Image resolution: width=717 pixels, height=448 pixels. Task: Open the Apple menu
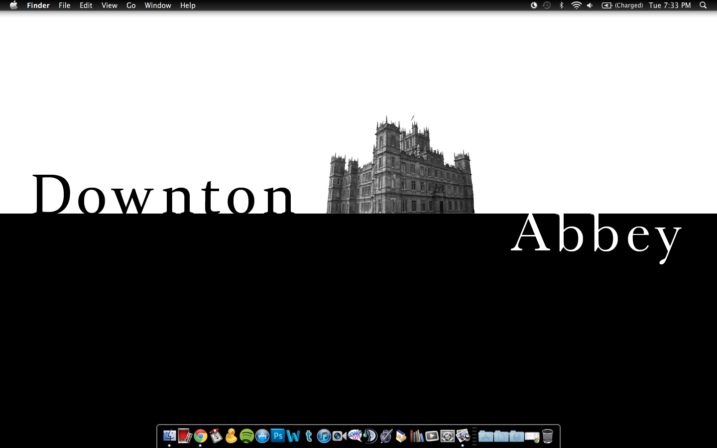pyautogui.click(x=13, y=5)
